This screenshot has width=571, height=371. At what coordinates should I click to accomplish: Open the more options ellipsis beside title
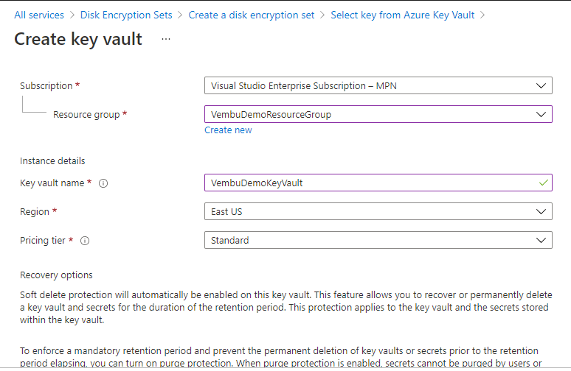click(x=166, y=39)
